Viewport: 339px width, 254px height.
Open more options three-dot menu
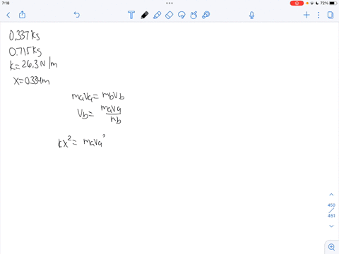click(x=319, y=15)
